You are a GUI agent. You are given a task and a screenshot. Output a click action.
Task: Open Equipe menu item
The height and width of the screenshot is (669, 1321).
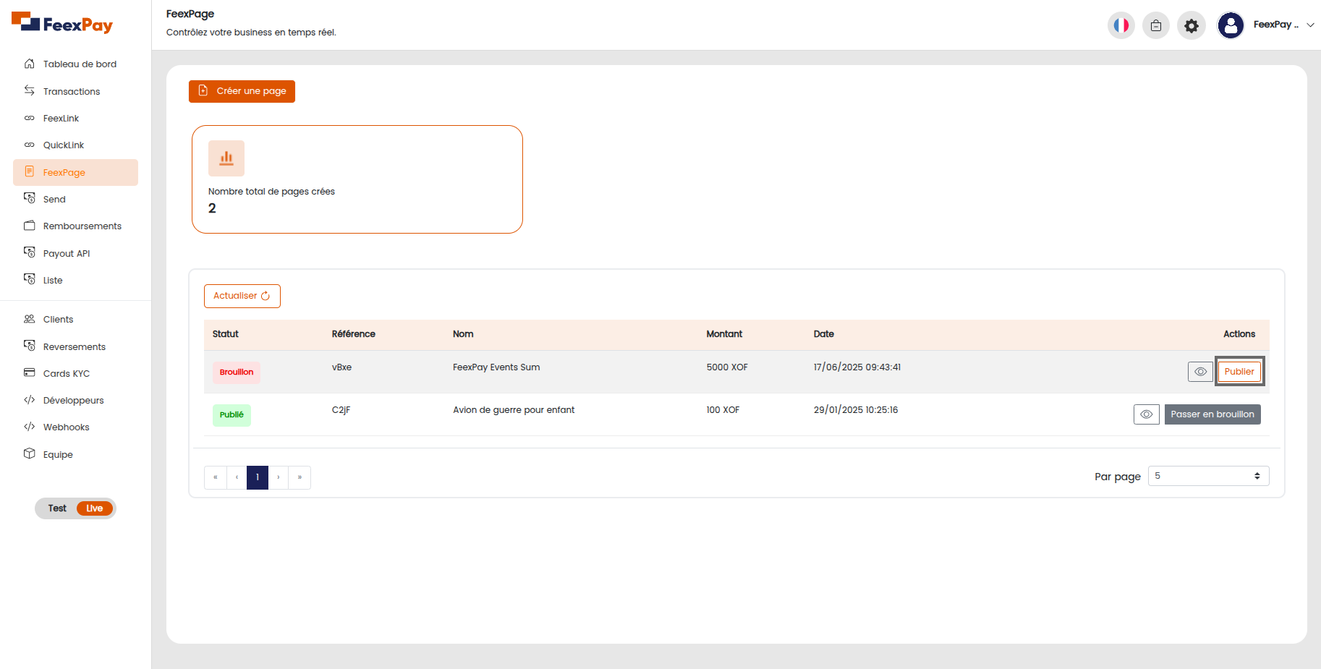click(x=75, y=454)
